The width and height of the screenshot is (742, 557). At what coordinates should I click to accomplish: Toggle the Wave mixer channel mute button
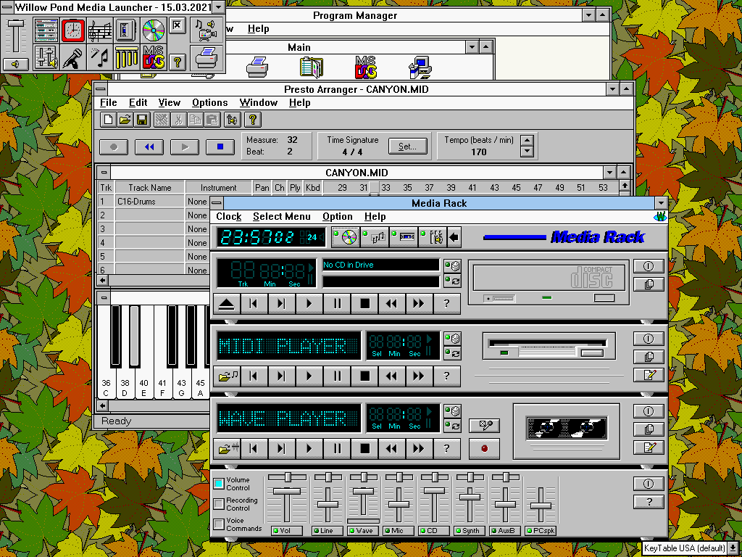363,531
